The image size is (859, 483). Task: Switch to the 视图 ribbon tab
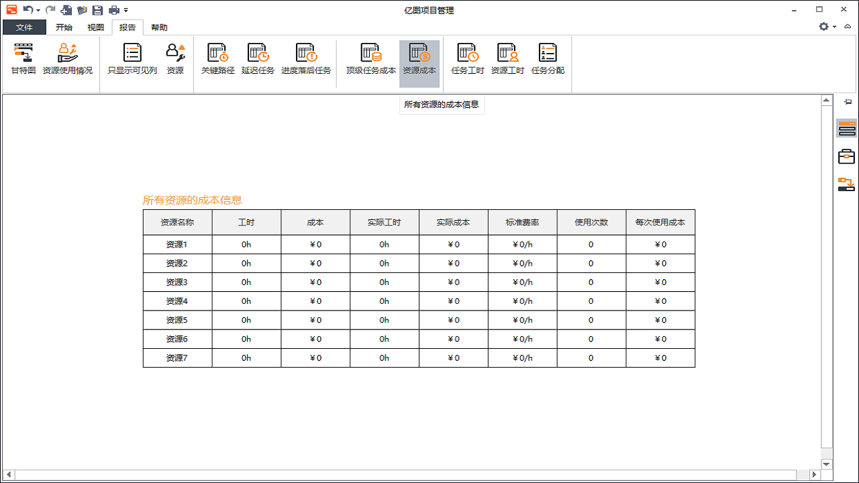coord(95,27)
